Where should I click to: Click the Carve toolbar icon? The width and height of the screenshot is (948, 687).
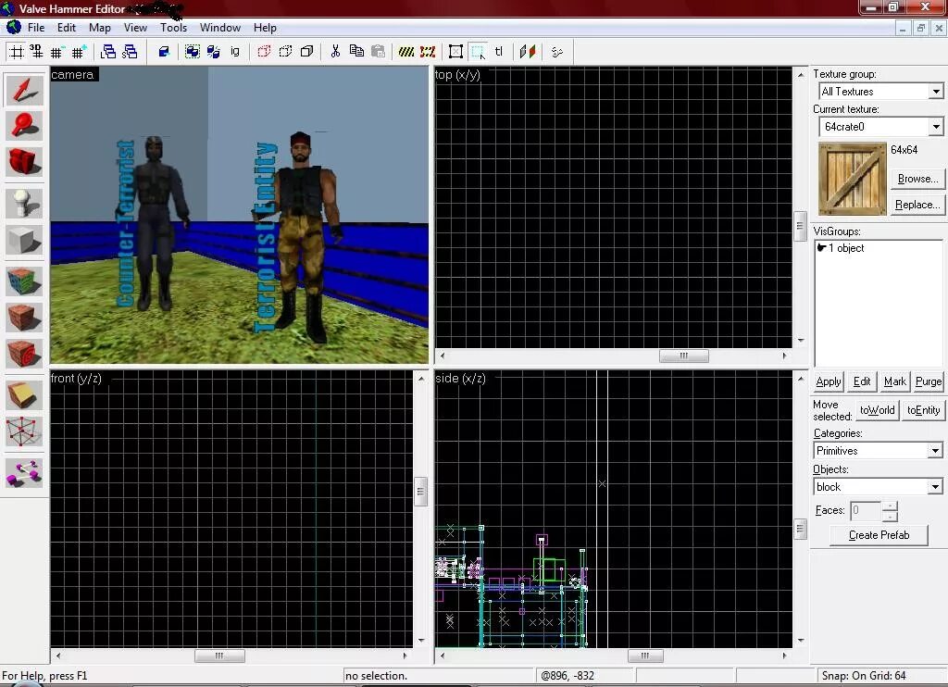[x=164, y=52]
